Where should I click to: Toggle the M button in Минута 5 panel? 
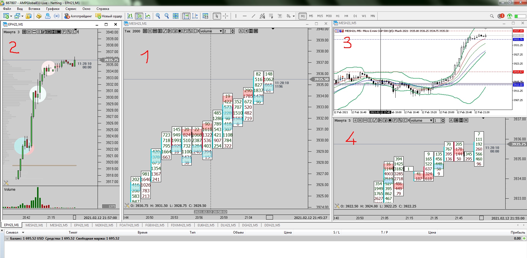(466, 120)
